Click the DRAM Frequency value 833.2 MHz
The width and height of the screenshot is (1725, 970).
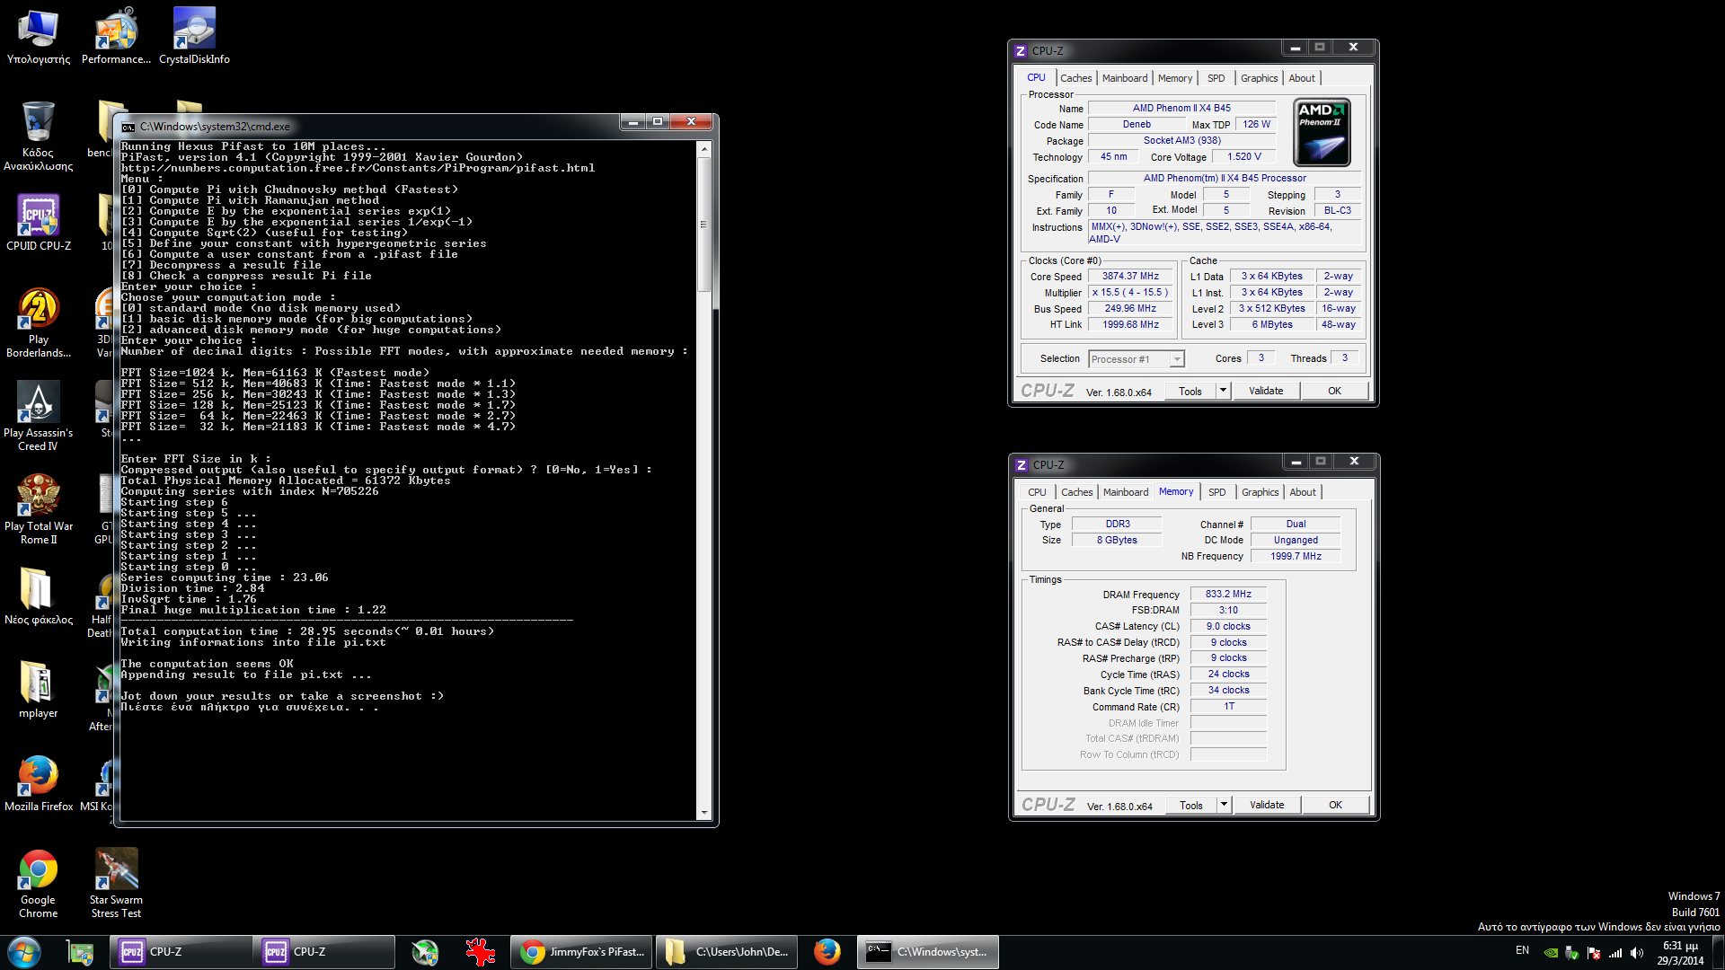1228,595
